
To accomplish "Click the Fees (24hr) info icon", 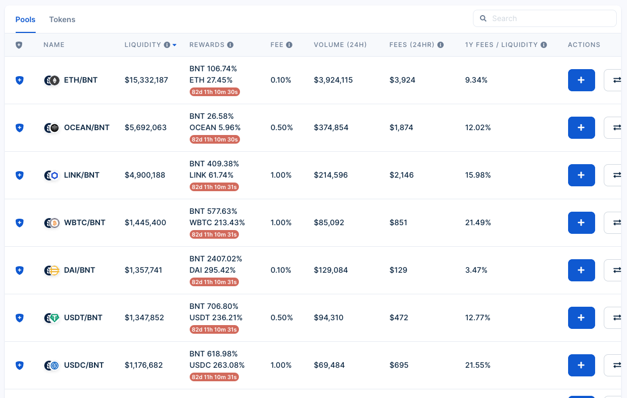I will 440,45.
